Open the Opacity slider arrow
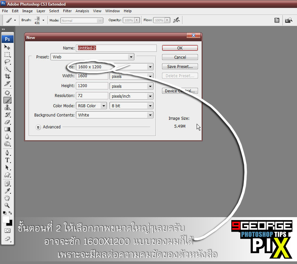Image resolution: width=297 pixels, height=264 pixels. 137,20
